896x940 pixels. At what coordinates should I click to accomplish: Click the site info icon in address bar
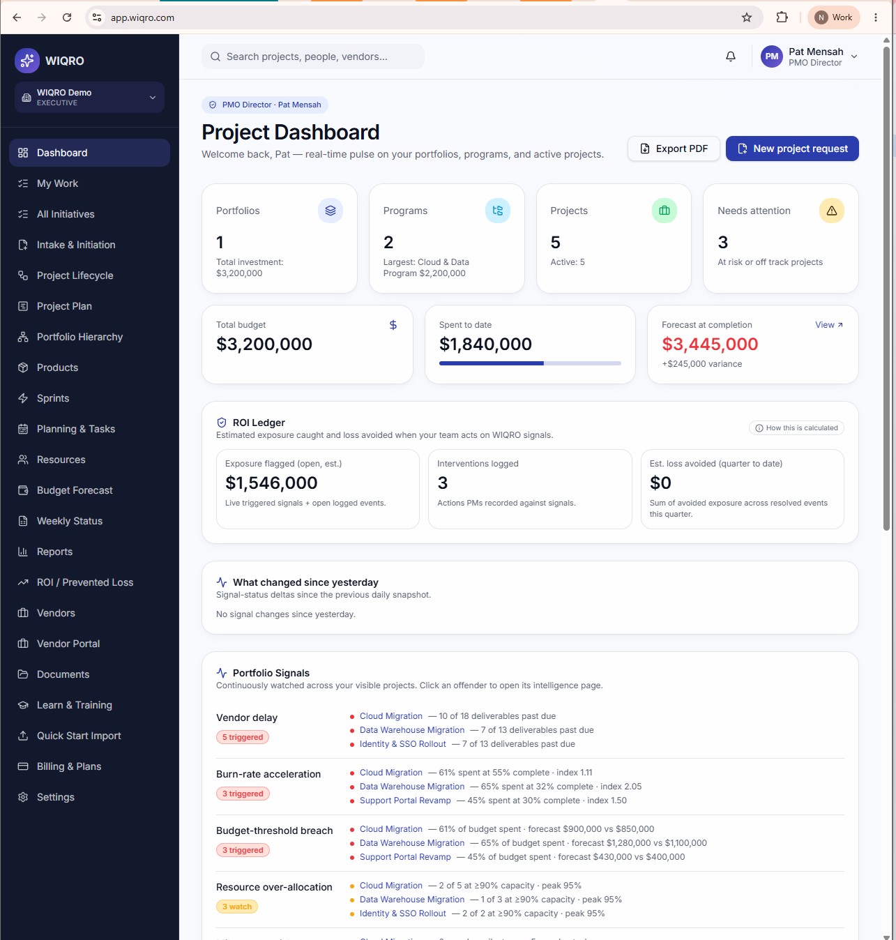click(x=97, y=17)
